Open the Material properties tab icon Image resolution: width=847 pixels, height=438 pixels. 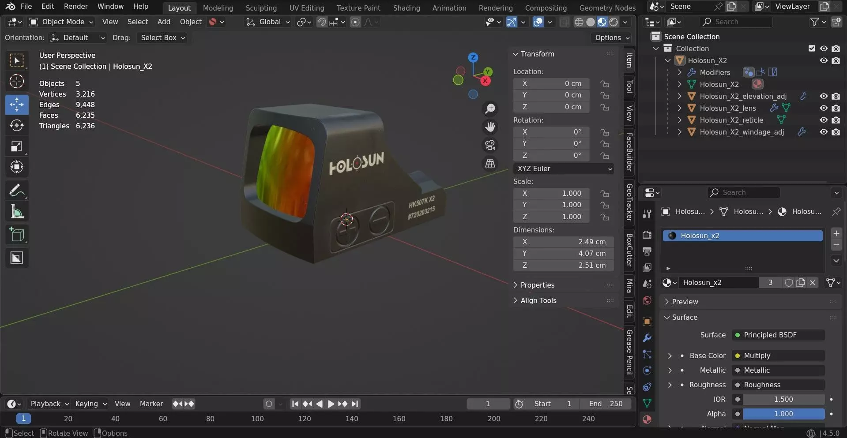click(x=647, y=419)
